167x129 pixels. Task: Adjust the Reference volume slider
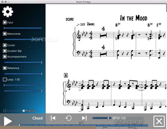coord(23,74)
